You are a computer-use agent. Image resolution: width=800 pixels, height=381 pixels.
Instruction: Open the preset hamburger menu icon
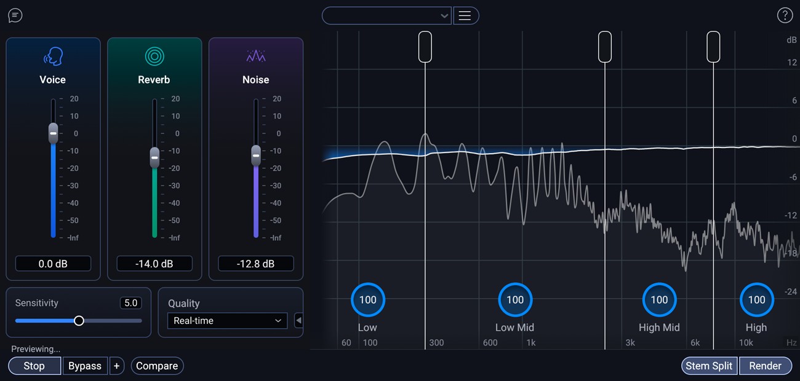(x=466, y=15)
